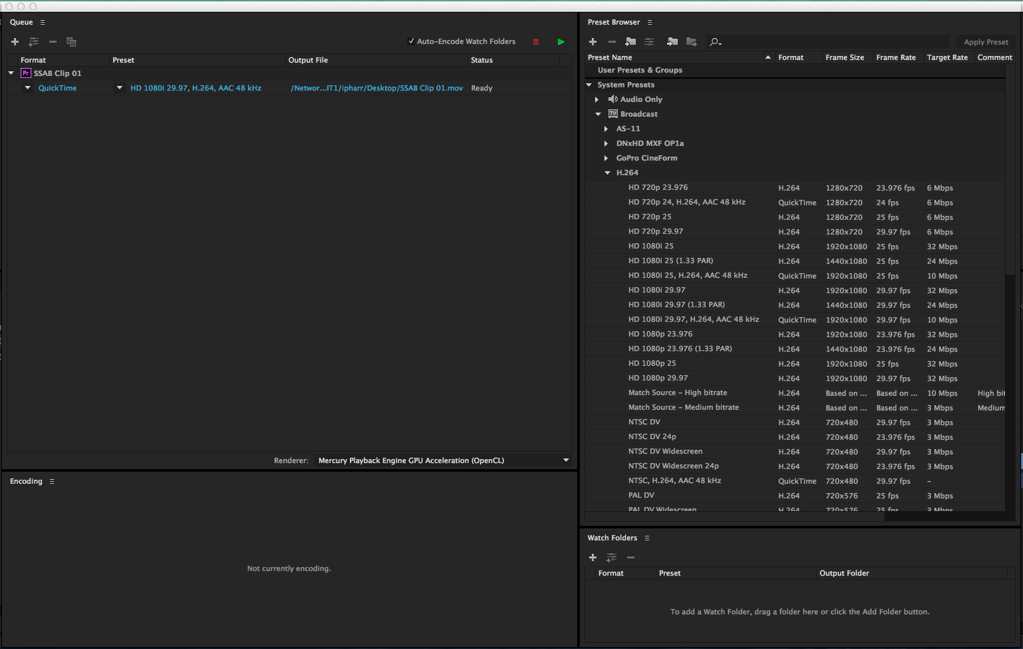
Task: Collapse the SSAB Clip 01 queue item
Action: [11, 73]
